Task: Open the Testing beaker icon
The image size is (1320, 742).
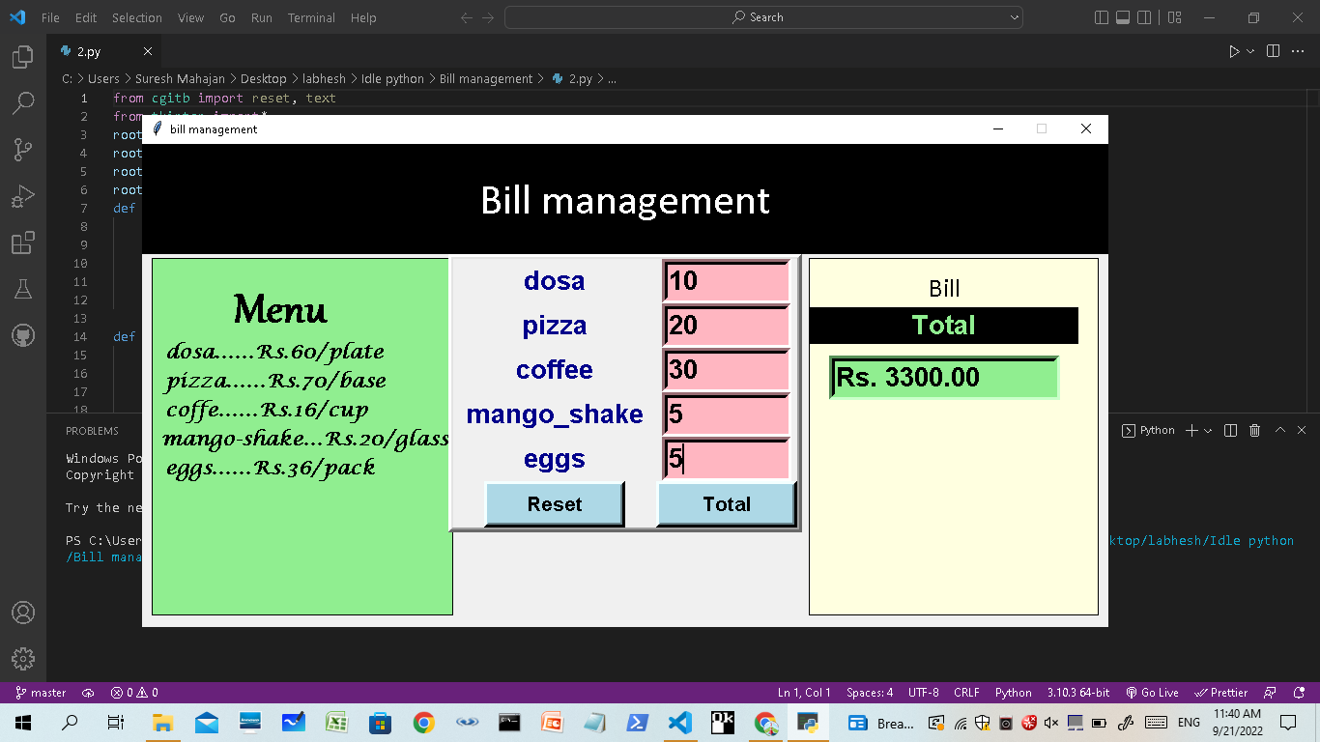Action: (x=23, y=289)
